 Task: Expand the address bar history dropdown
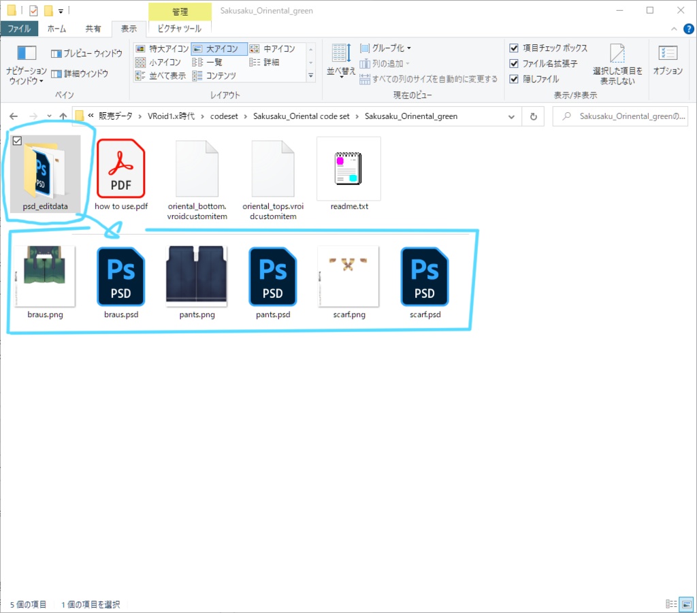[x=511, y=117]
